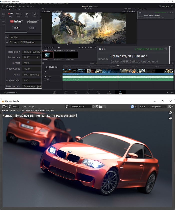Select the first clip thumbnail 01
This screenshot has height=211, width=175.
coord(48,55)
